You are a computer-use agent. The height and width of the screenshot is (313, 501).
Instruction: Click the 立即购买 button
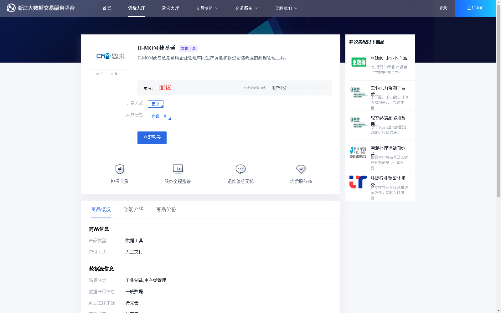(152, 138)
